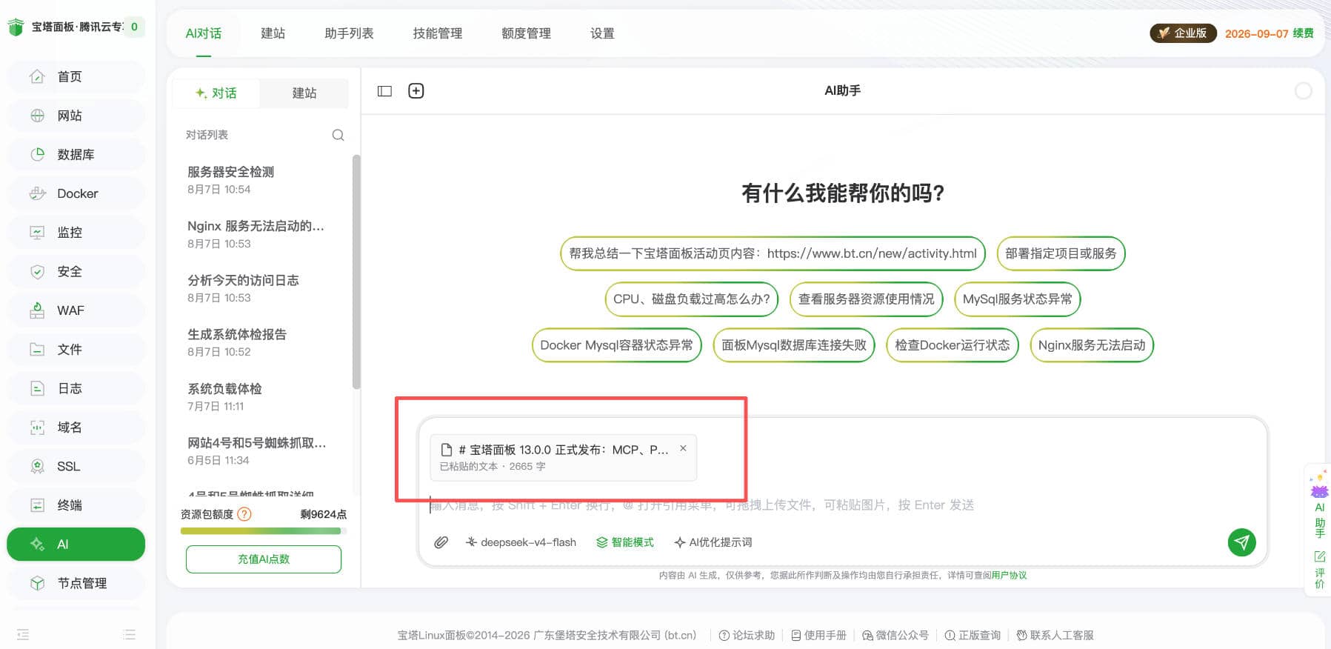Open the 监控 monitoring sidebar item
The width and height of the screenshot is (1331, 649).
[76, 233]
